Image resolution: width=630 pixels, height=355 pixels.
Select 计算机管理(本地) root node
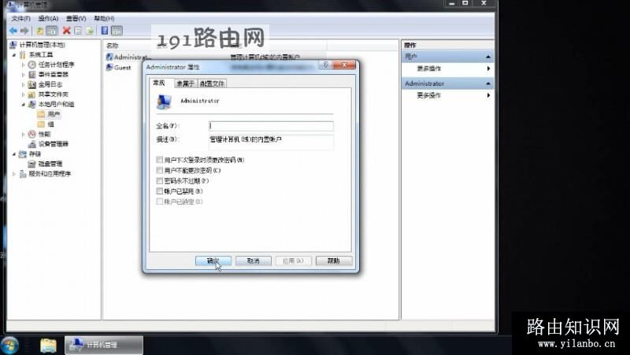[43, 45]
